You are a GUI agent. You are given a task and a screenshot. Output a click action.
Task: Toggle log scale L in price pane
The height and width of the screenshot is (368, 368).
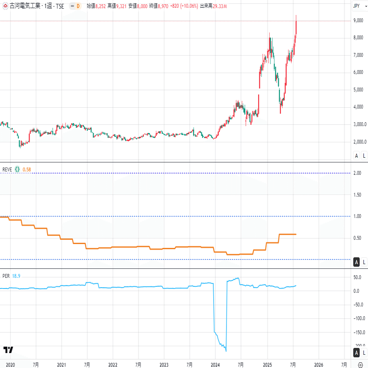click(364, 156)
